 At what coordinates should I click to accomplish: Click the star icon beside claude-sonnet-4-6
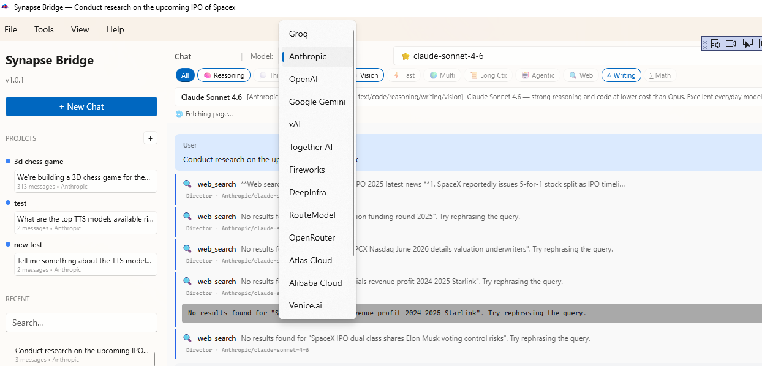(x=405, y=56)
